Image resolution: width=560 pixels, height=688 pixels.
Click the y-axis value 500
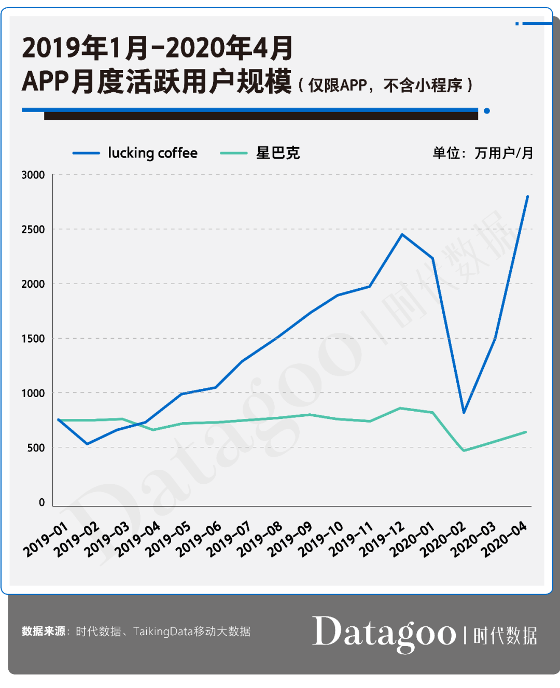click(36, 447)
